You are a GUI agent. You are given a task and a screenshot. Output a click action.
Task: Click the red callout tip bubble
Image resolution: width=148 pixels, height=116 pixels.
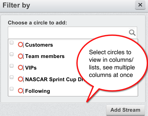point(112,63)
